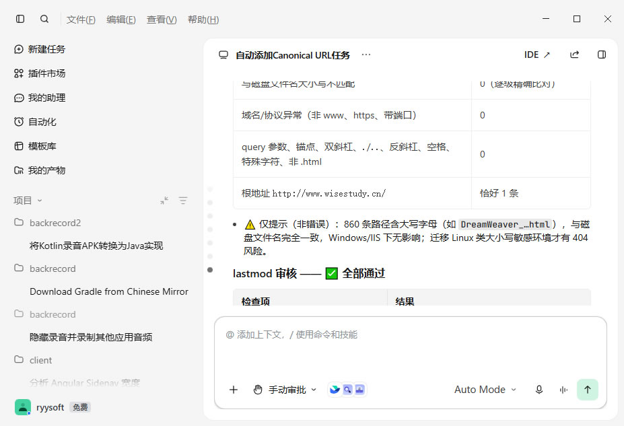Click the conversation icon beside task title
The image size is (624, 426).
point(223,55)
